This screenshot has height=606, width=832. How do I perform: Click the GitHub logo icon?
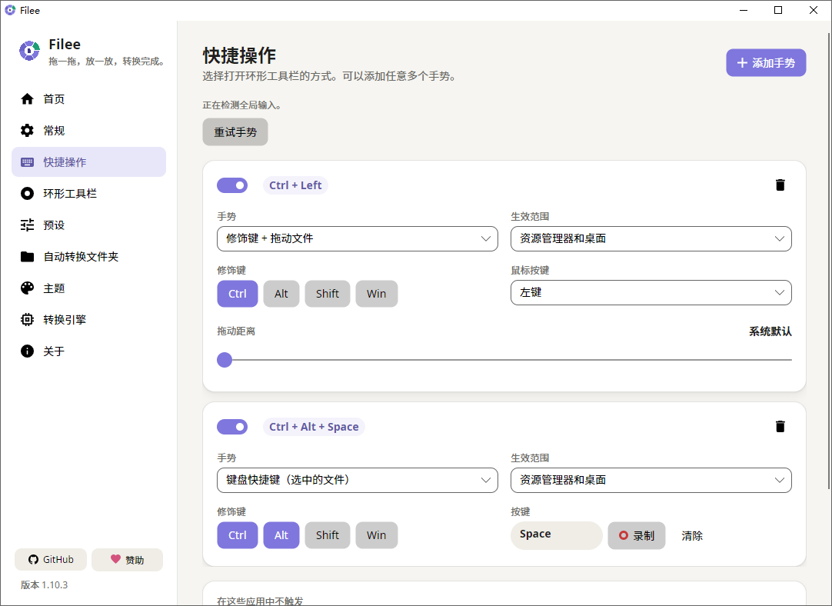[x=33, y=560]
